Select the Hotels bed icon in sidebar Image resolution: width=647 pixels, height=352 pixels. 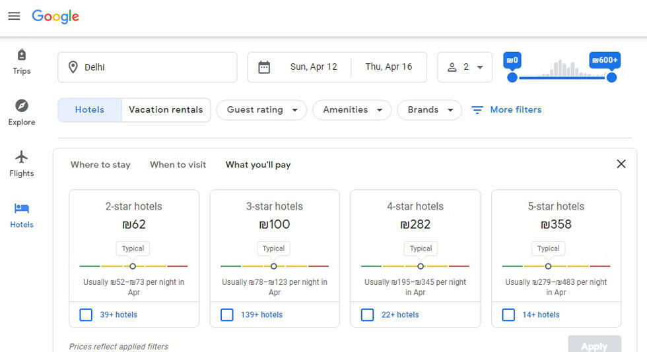coord(22,209)
